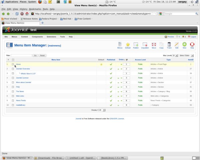Open the Display # dropdown
This screenshot has height=160, width=200.
point(102,110)
